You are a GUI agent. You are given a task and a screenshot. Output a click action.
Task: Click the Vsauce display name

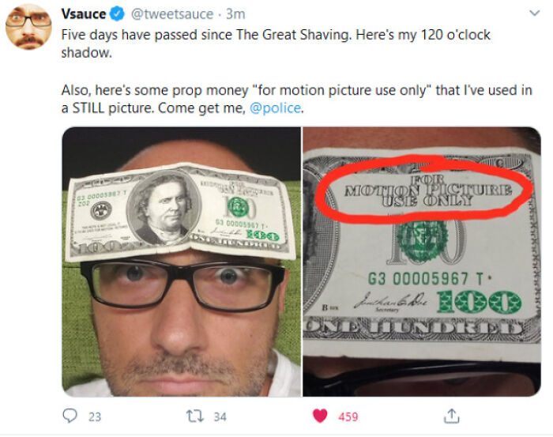84,14
